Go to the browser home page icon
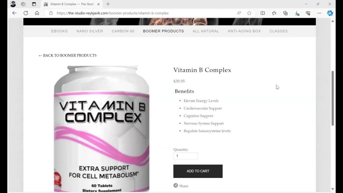The height and width of the screenshot is (193, 343). click(37, 13)
